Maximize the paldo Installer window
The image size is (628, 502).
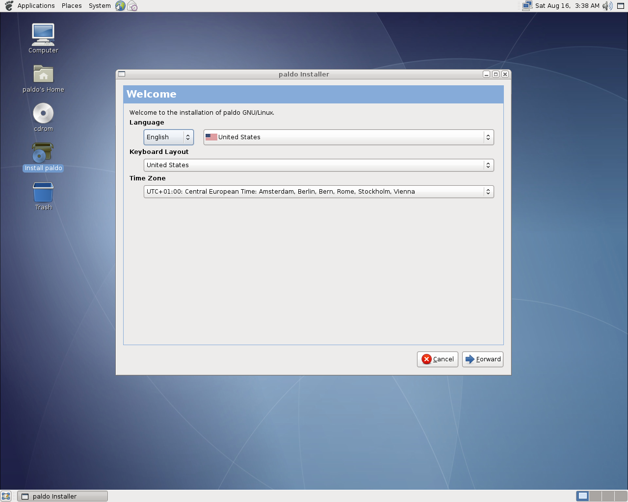coord(496,75)
